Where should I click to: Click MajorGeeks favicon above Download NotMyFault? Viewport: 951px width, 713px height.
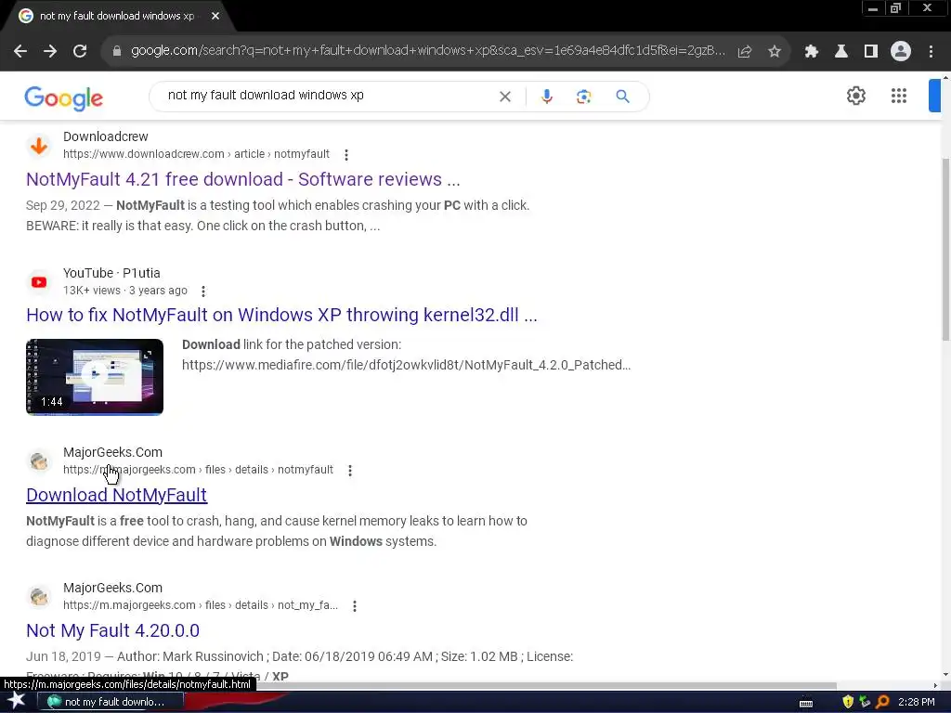(39, 461)
